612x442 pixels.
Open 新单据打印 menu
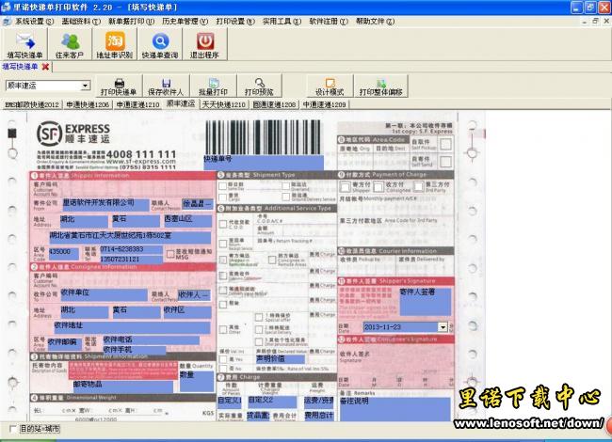[131, 22]
